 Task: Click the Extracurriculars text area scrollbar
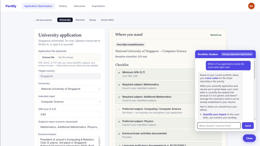click(x=99, y=141)
